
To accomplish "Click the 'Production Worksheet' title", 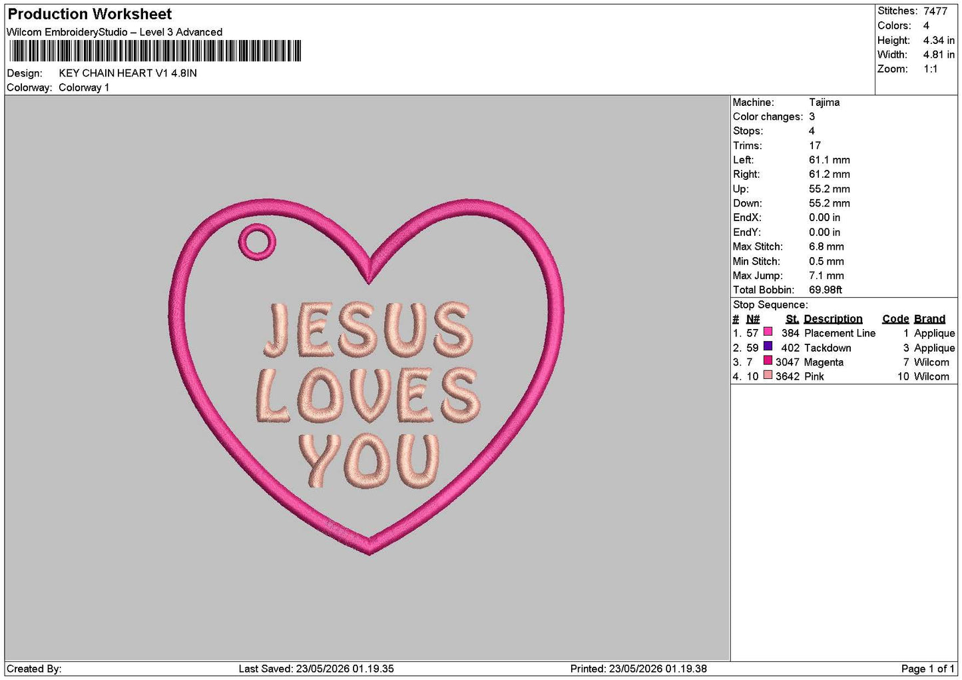I will coord(89,14).
